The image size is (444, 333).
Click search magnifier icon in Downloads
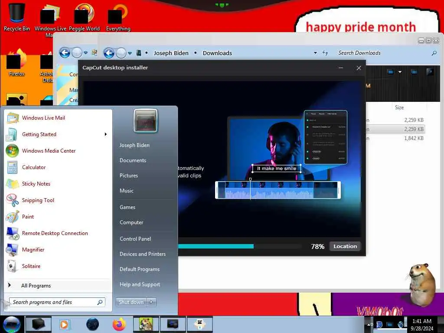click(x=434, y=53)
